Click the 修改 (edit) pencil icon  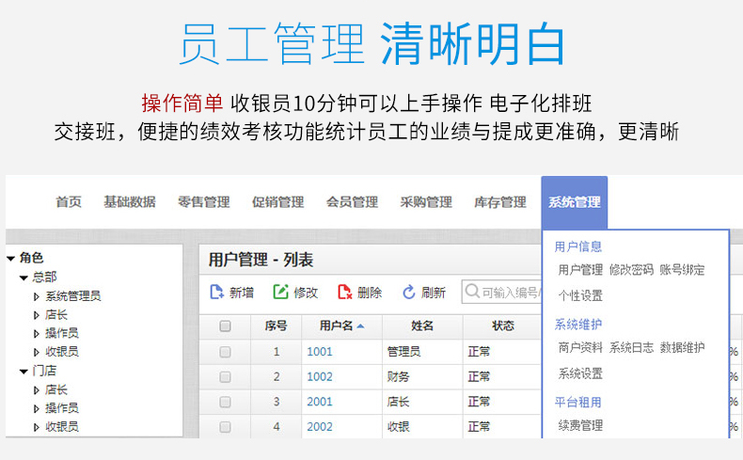pyautogui.click(x=280, y=293)
